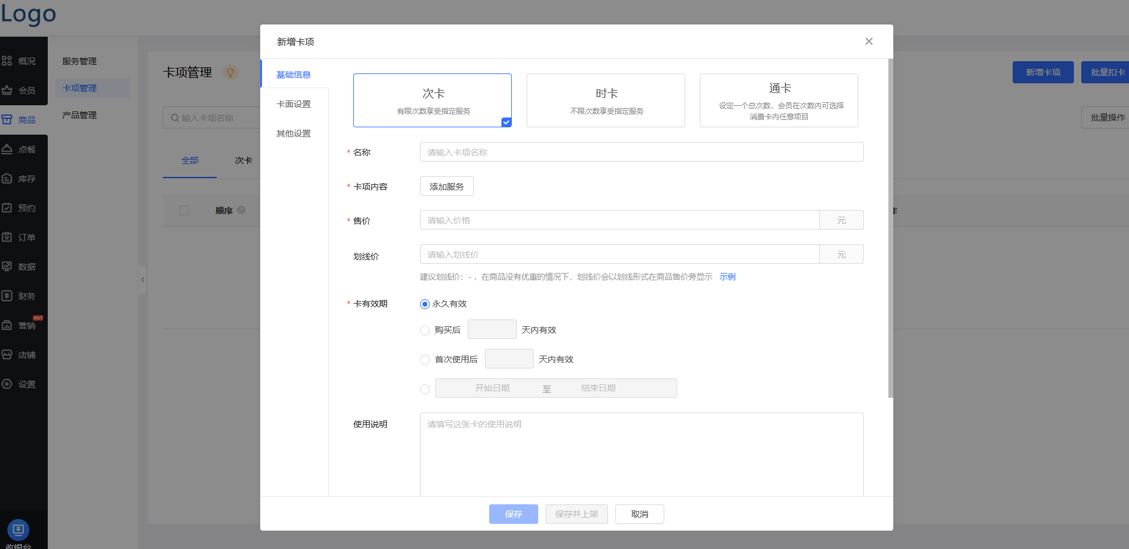Viewport: 1129px width, 549px height.
Task: Collapse the side submenu with arrow handle
Action: (143, 280)
